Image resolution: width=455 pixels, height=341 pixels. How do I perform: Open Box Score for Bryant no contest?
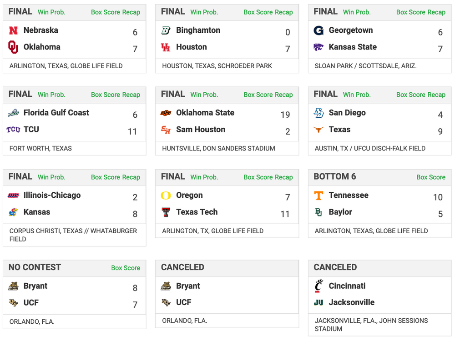tap(126, 268)
